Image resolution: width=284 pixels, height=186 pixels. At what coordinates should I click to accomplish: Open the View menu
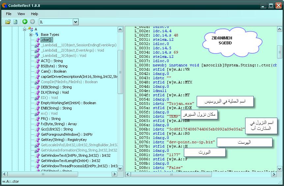[21, 14]
